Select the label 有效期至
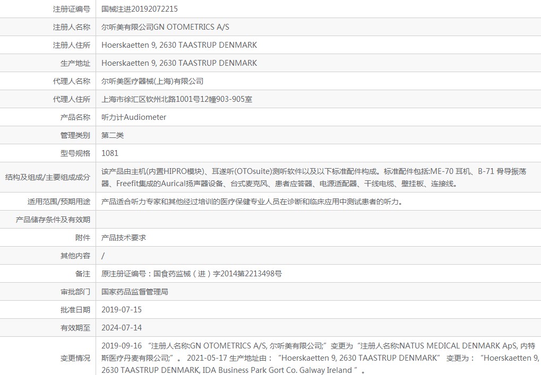This screenshot has height=375, width=541. coord(75,328)
